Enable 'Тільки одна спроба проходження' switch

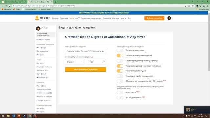coord(120,76)
